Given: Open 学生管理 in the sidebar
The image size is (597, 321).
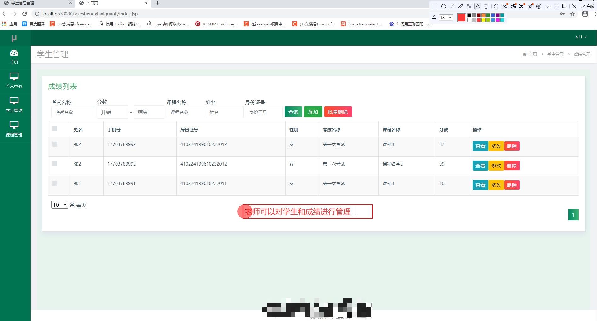Looking at the screenshot, I should coord(14,105).
